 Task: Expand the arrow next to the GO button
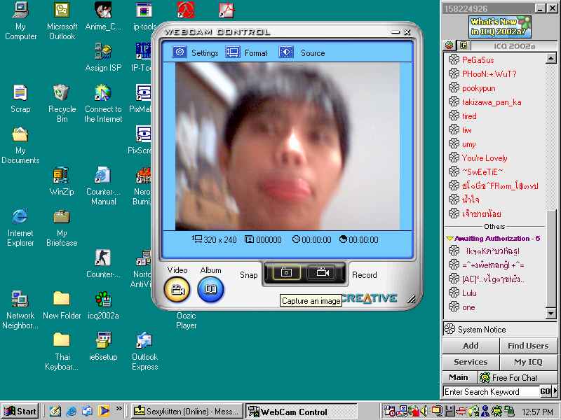[x=555, y=391]
